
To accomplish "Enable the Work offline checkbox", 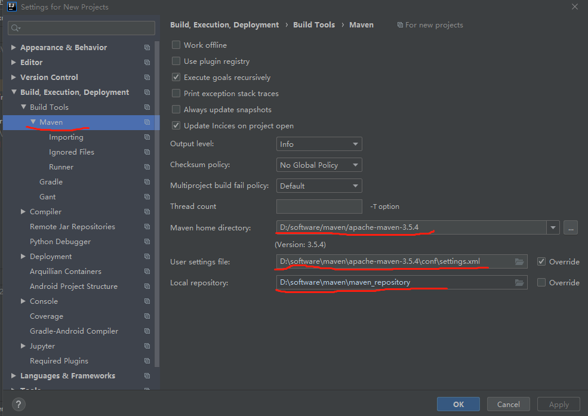I will [176, 45].
